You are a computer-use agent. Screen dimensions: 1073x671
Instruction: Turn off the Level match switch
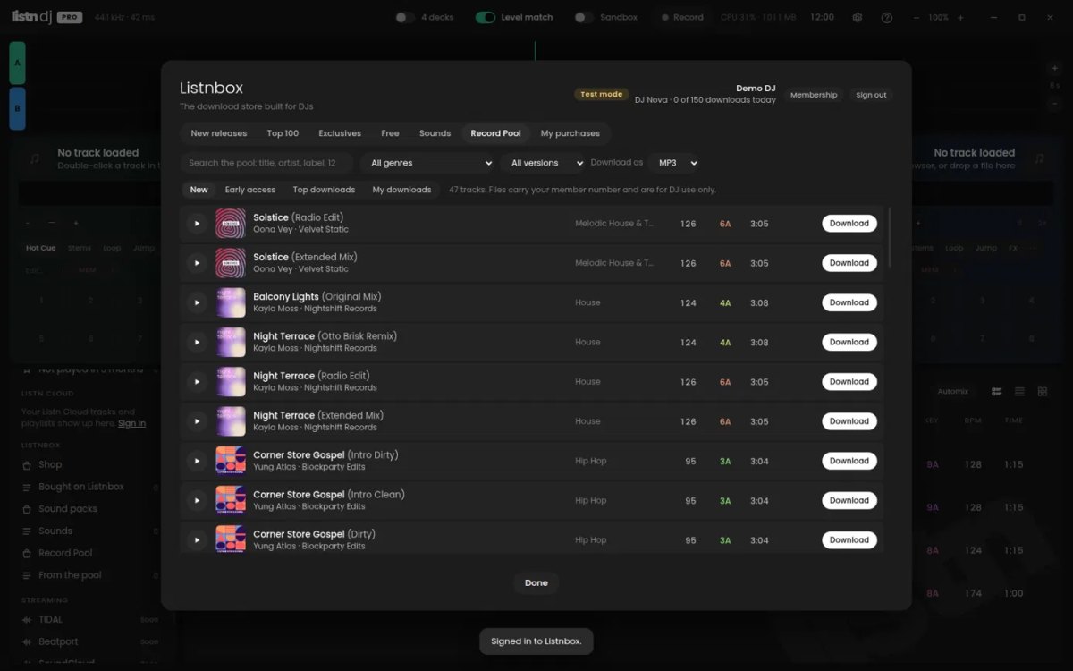pos(486,17)
